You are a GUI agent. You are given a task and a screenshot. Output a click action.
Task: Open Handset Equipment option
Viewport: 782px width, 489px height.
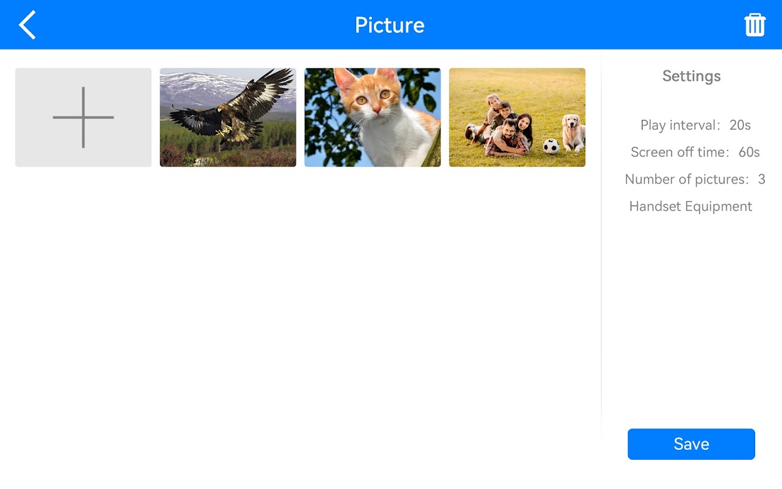690,206
